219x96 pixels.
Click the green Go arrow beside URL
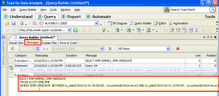pyautogui.click(x=75, y=30)
